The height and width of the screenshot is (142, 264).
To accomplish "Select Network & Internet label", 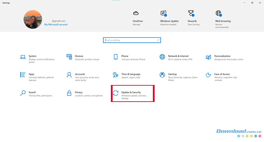I will 178,56.
